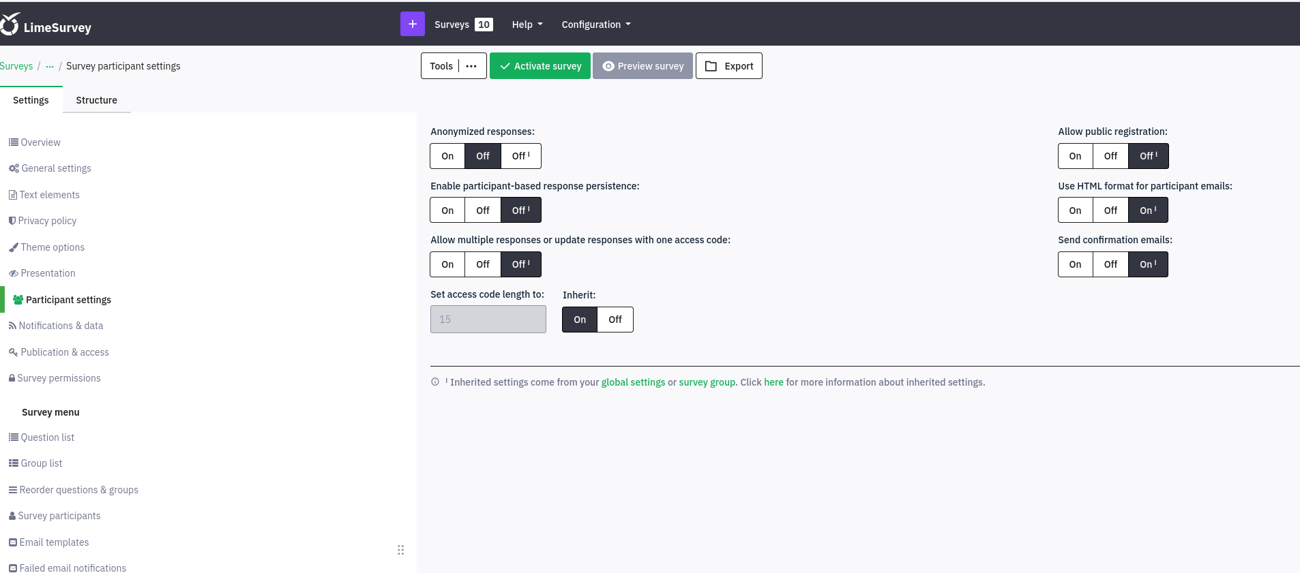Screen dimensions: 1300x573
Task: Click the sidebar resize drag handle
Action: click(400, 550)
